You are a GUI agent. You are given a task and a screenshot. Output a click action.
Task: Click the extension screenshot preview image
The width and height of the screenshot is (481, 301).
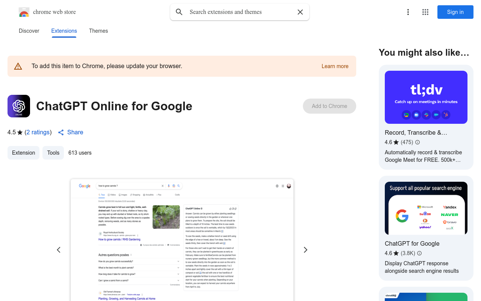(182, 240)
